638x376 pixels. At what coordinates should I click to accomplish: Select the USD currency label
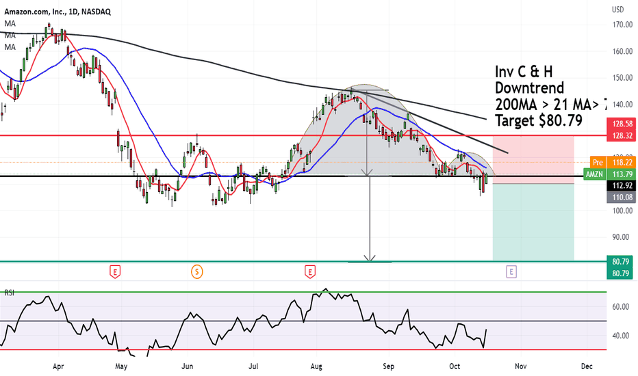617,10
